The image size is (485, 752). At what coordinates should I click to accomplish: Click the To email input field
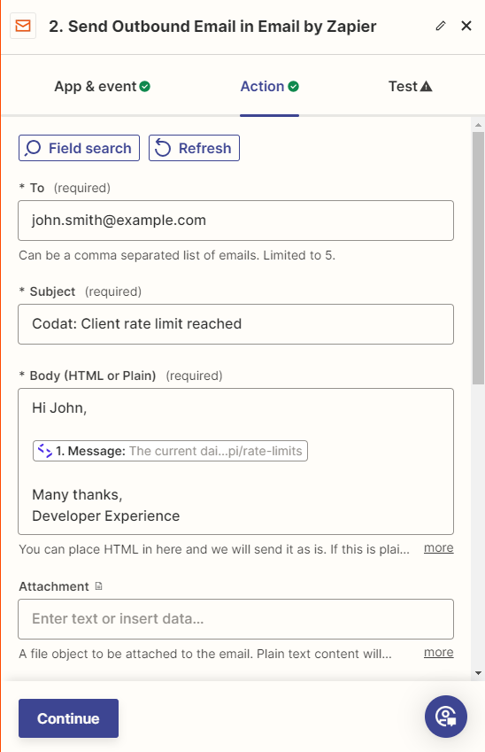point(235,221)
